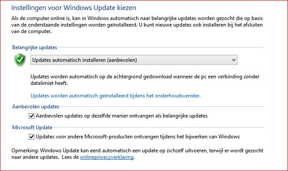Click the divider line beside 'Microsoft Update'

point(158,127)
